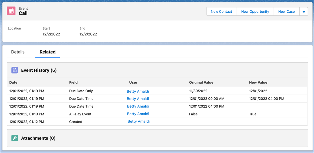Click the New Case button
Screen dimensions: 314x153
tap(286, 12)
